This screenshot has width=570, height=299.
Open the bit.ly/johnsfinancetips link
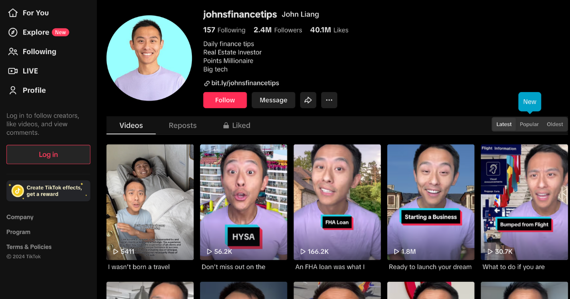click(x=246, y=83)
